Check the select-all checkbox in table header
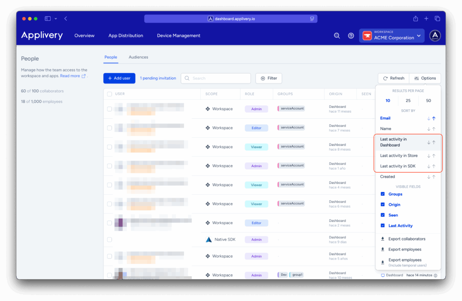The image size is (462, 301). [109, 94]
